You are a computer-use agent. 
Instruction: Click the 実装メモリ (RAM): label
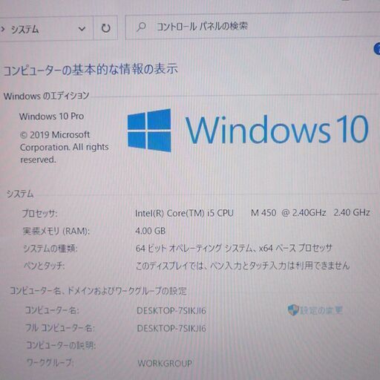56,231
